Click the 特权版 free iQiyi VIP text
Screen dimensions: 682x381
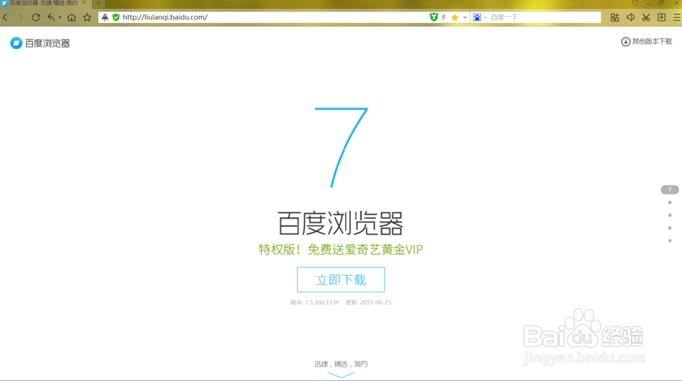pyautogui.click(x=341, y=250)
